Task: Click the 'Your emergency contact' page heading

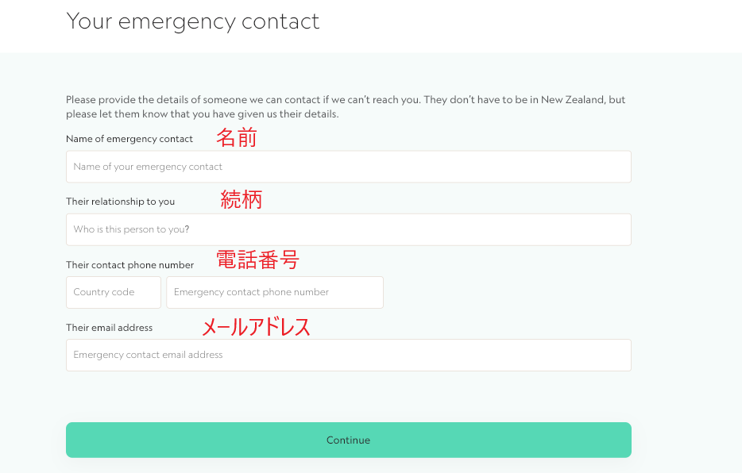Action: [193, 21]
